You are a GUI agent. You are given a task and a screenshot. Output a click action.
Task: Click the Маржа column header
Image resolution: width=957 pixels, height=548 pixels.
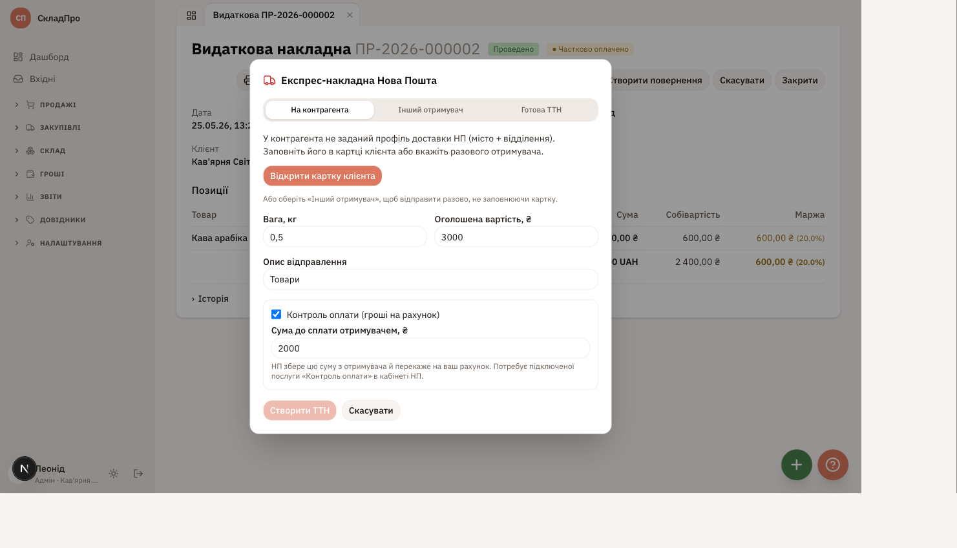coord(810,215)
